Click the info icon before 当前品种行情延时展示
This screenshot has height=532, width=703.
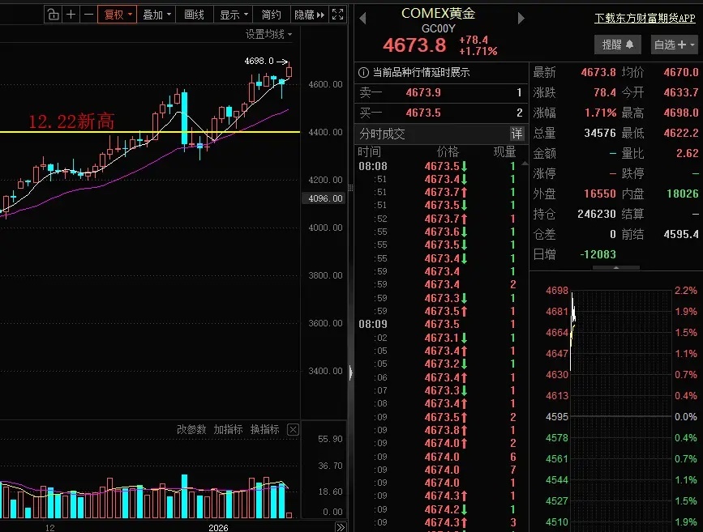coord(364,71)
